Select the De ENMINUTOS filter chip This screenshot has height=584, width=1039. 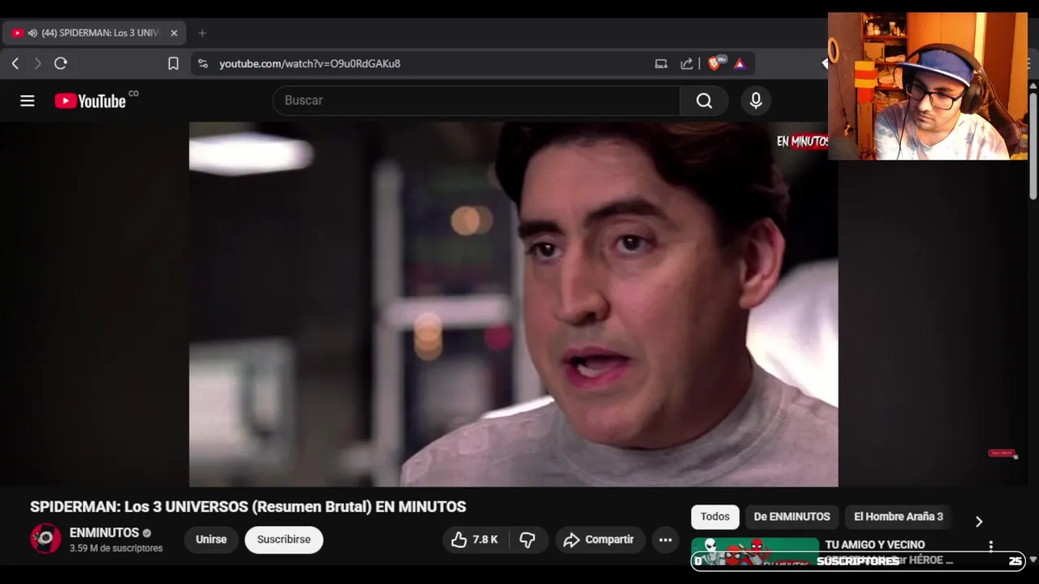pyautogui.click(x=792, y=517)
